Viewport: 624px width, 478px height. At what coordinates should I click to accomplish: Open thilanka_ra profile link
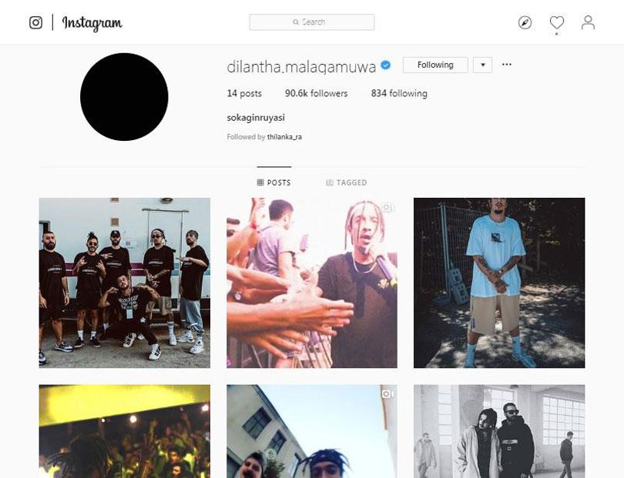(284, 137)
